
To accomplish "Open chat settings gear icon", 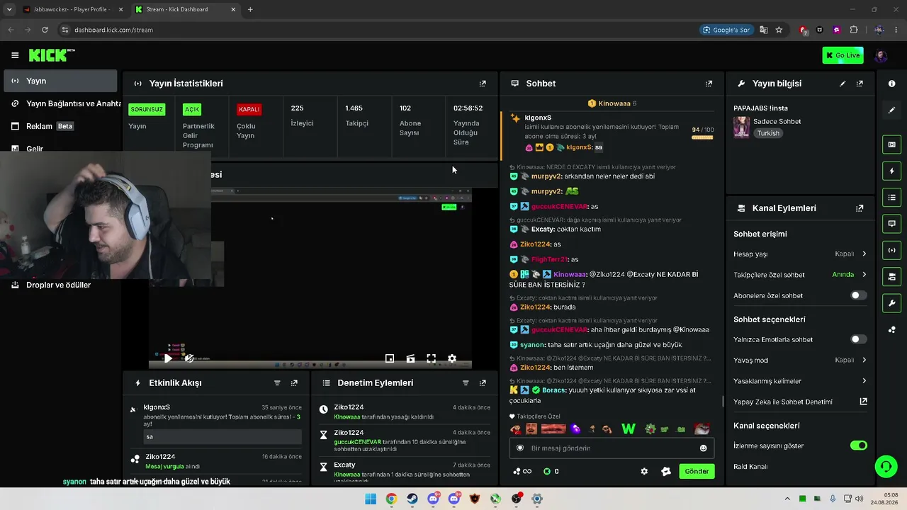I will pyautogui.click(x=644, y=471).
